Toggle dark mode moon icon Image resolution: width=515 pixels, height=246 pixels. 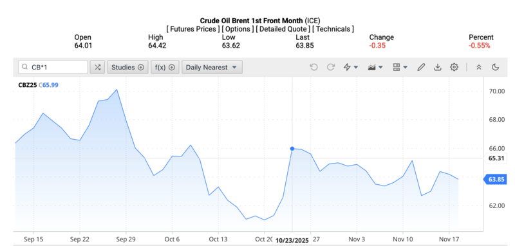[x=495, y=68]
